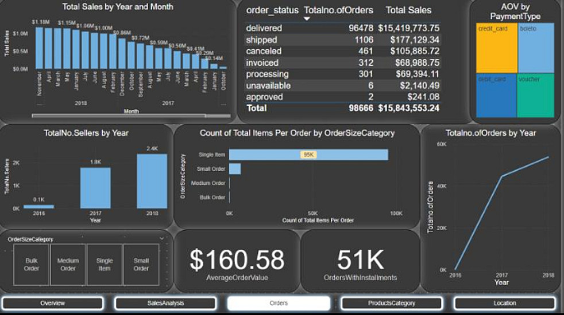Select the Orders navigation tab

pos(279,303)
